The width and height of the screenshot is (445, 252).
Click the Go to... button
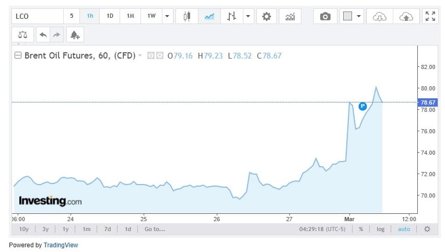[x=155, y=229]
